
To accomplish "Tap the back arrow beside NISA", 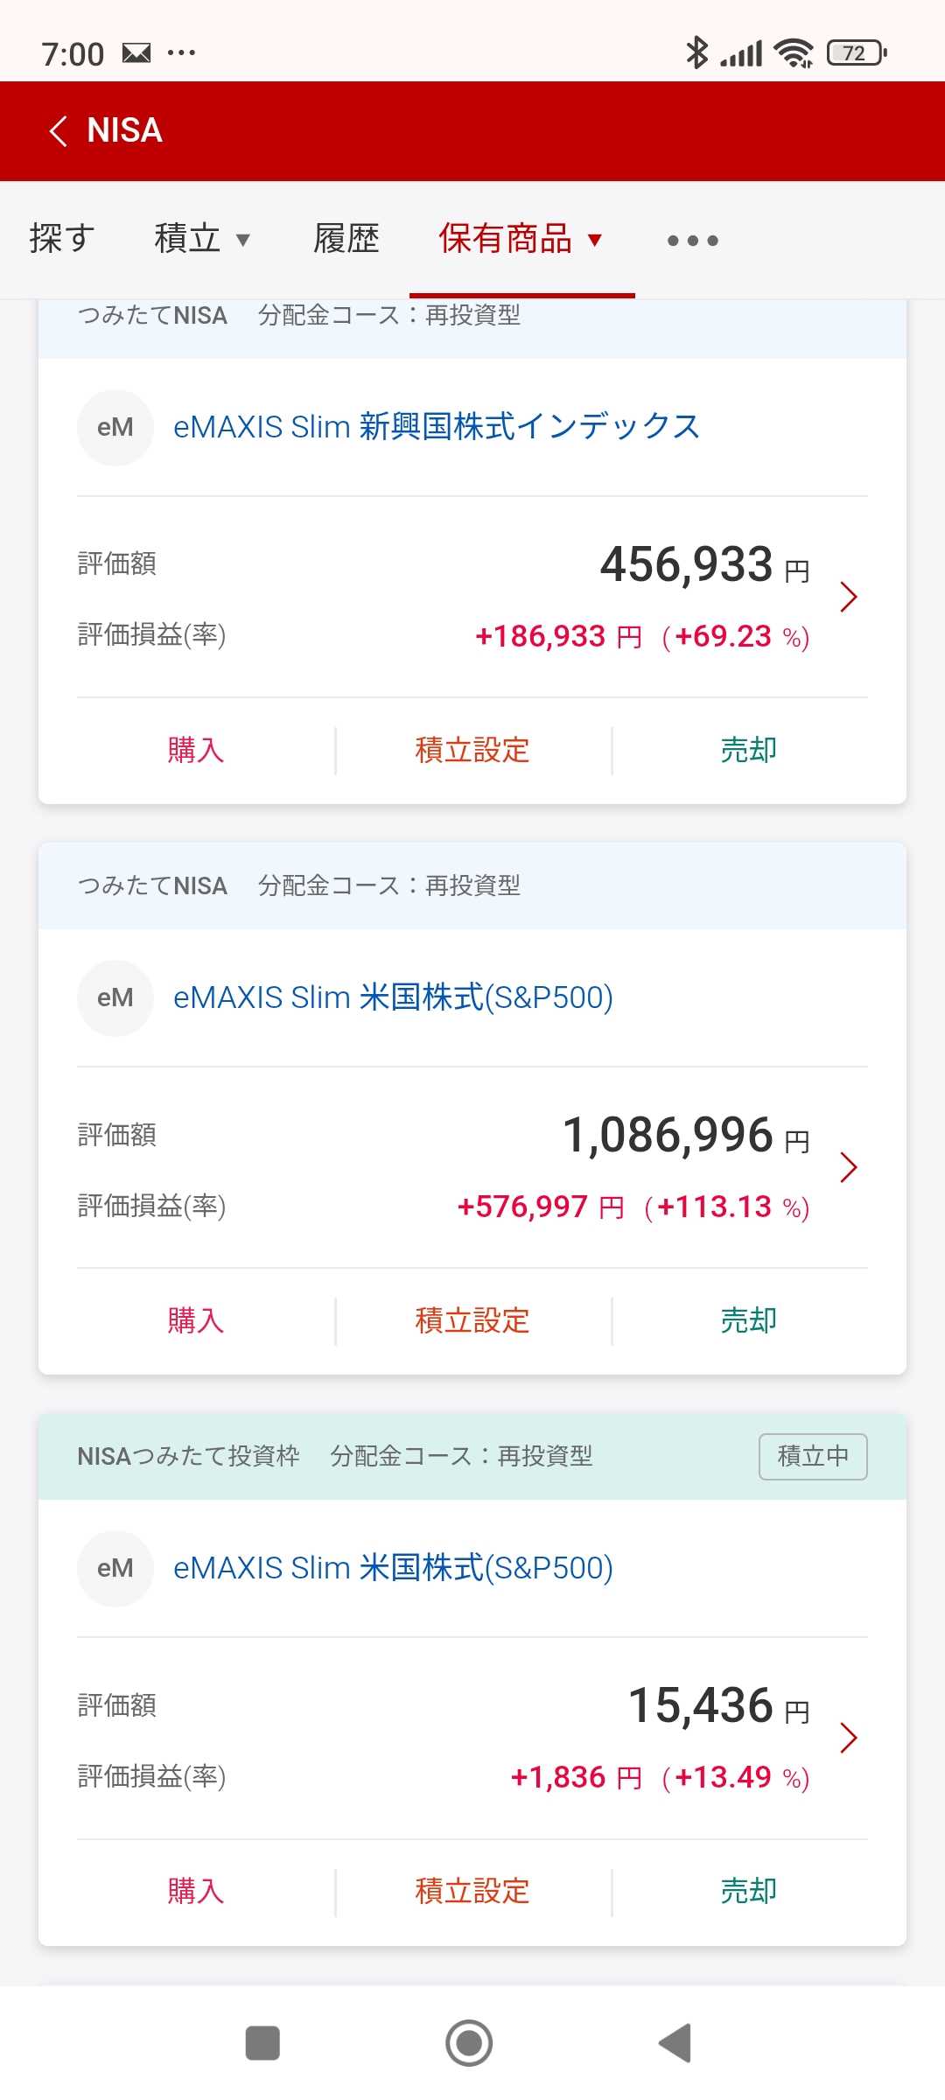I will 59,131.
